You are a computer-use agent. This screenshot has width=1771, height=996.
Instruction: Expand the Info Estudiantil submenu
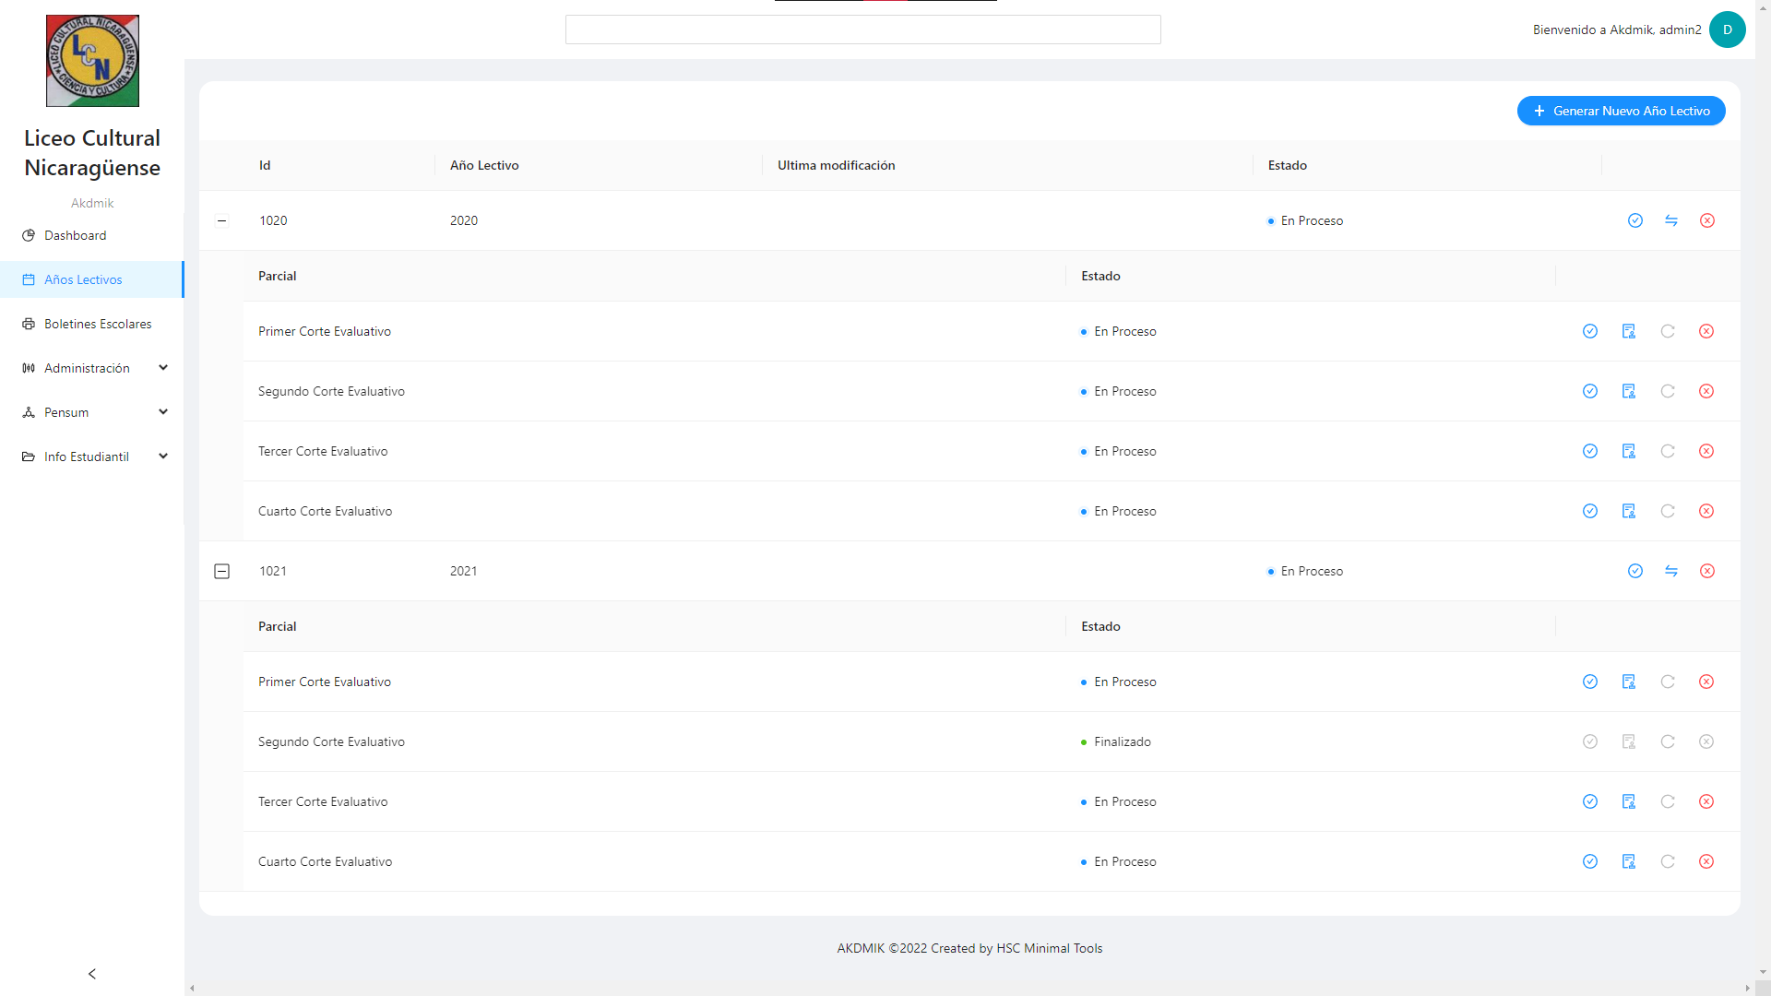pyautogui.click(x=92, y=456)
